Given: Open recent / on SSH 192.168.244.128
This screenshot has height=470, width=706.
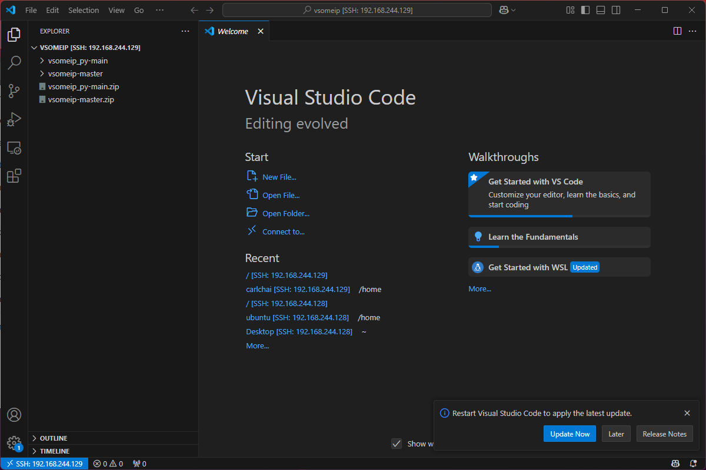Looking at the screenshot, I should click(287, 303).
